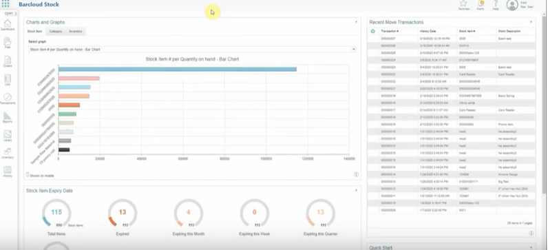Click the longest blue bar in chart
This screenshot has width=548, height=250.
point(178,70)
